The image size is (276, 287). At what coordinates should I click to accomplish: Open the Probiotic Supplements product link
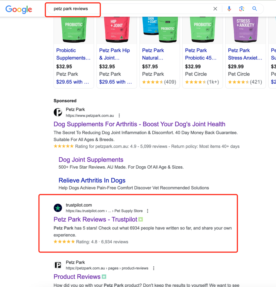pyautogui.click(x=73, y=54)
